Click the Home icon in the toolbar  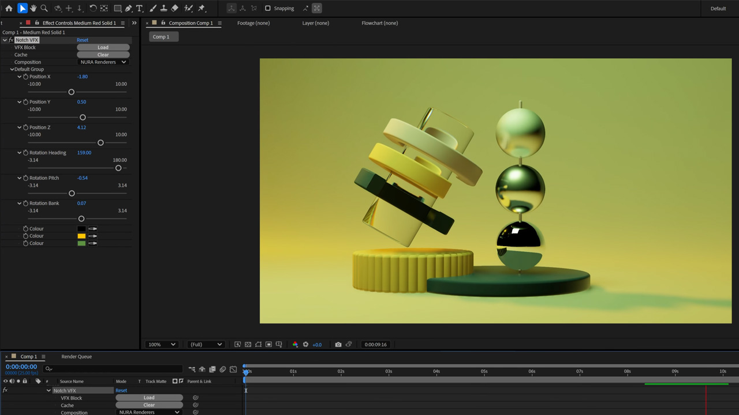(9, 8)
